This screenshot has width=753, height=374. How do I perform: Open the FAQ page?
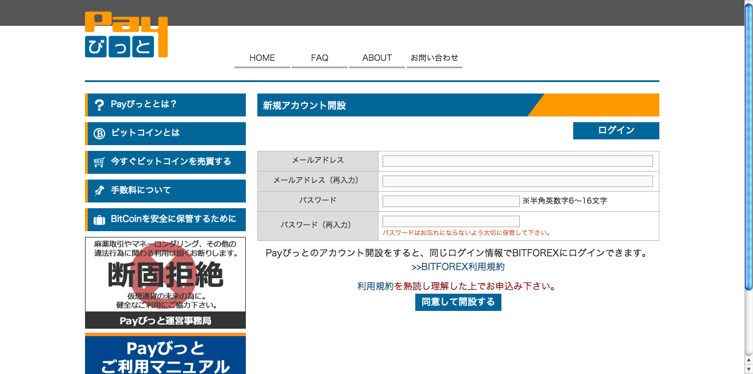click(319, 58)
